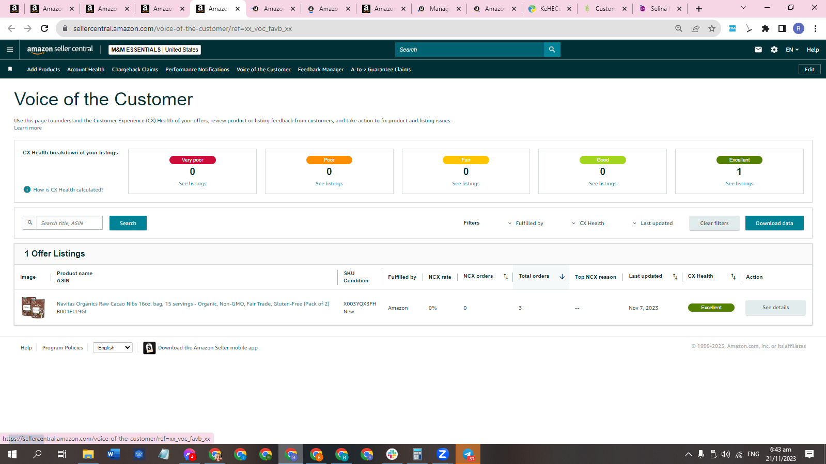See listings under Very poor
826x464 pixels.
[x=193, y=184]
